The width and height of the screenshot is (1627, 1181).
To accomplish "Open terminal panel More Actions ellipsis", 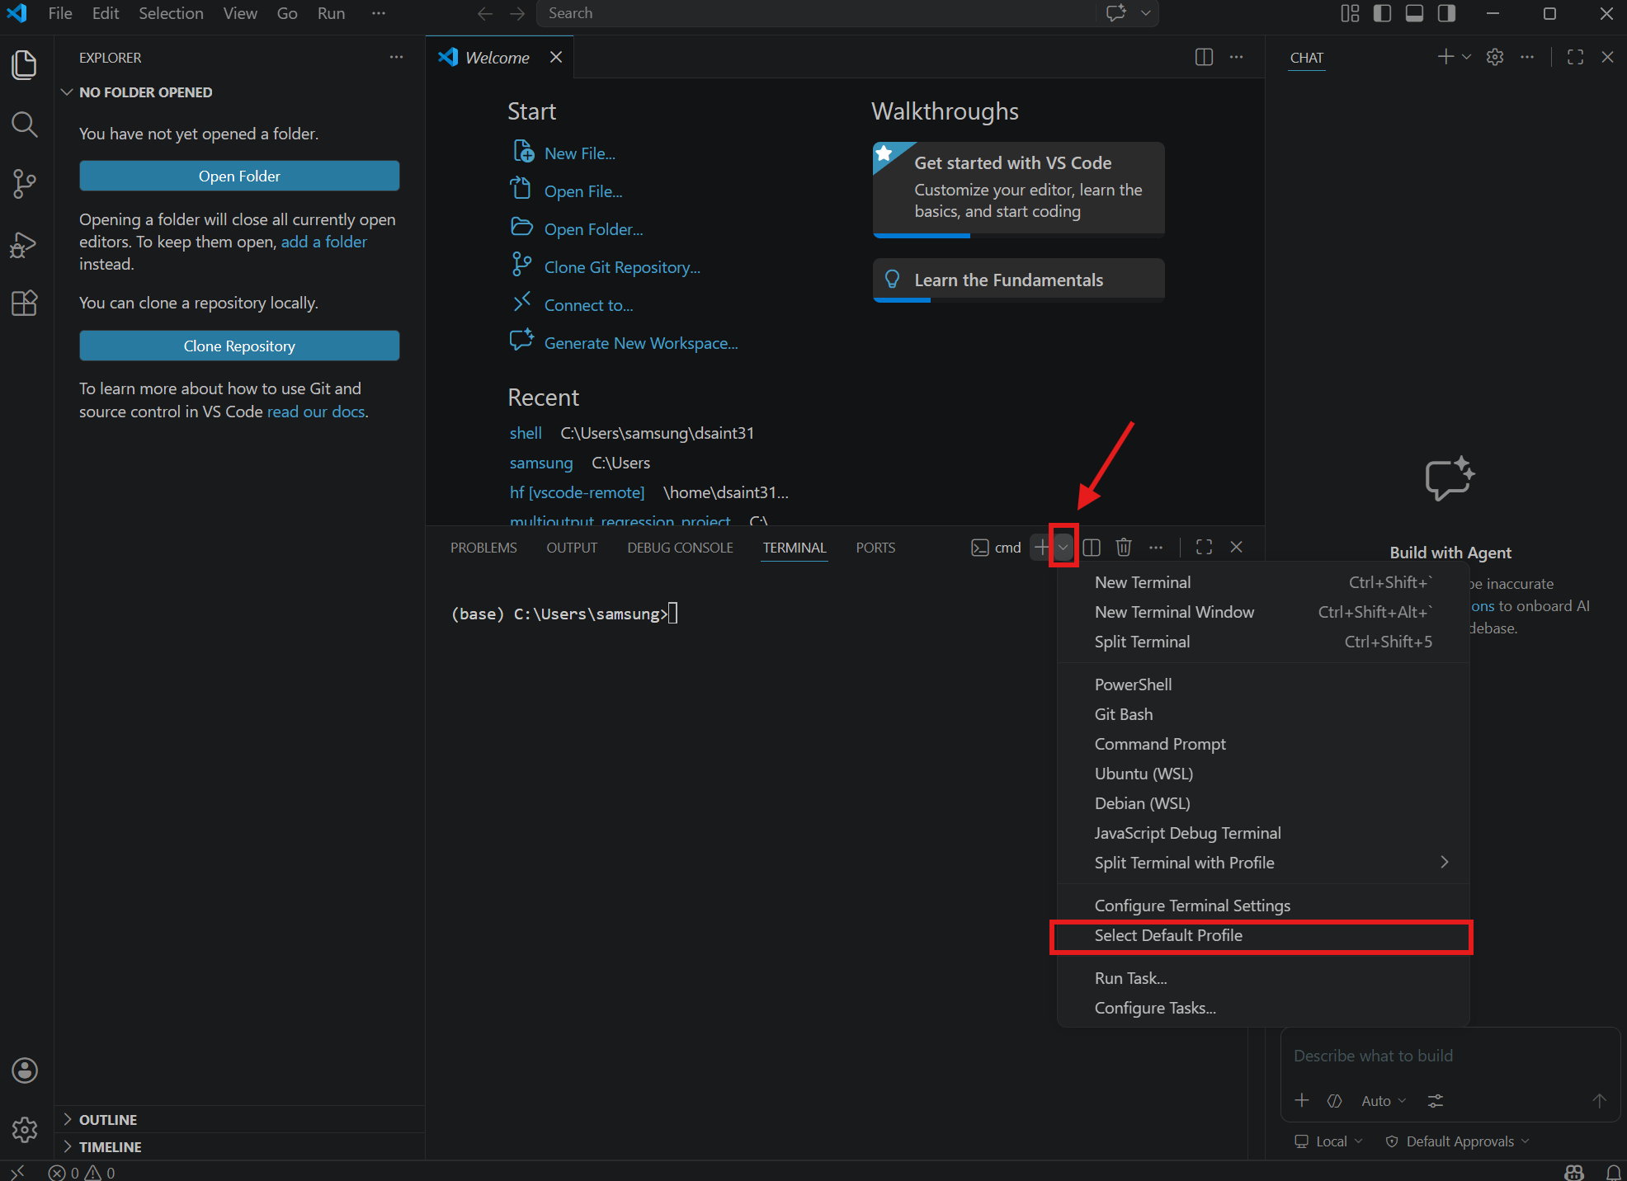I will (1156, 547).
